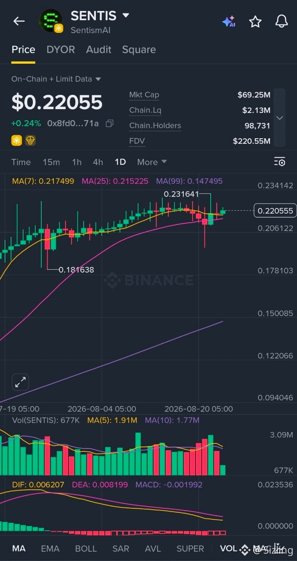The height and width of the screenshot is (561, 297).
Task: Tap the MA(25) value 0.215225
Action: tap(115, 181)
